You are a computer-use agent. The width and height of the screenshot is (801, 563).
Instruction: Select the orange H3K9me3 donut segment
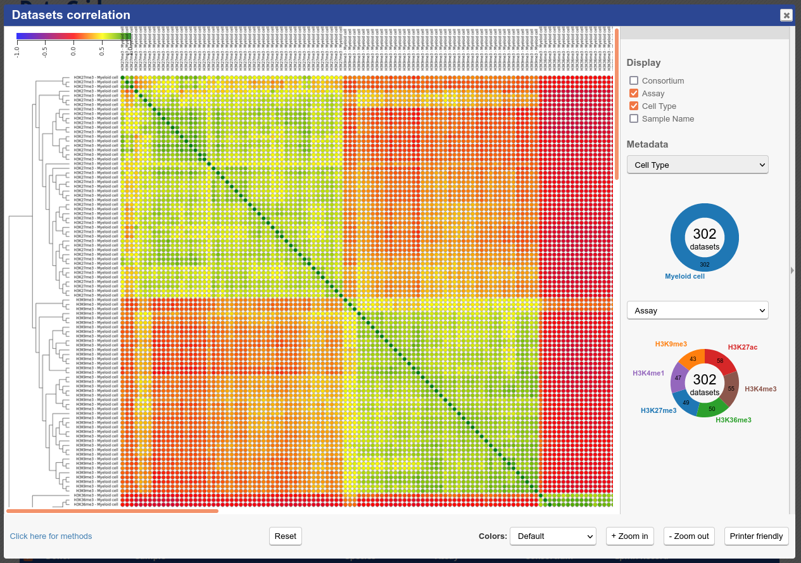click(692, 358)
